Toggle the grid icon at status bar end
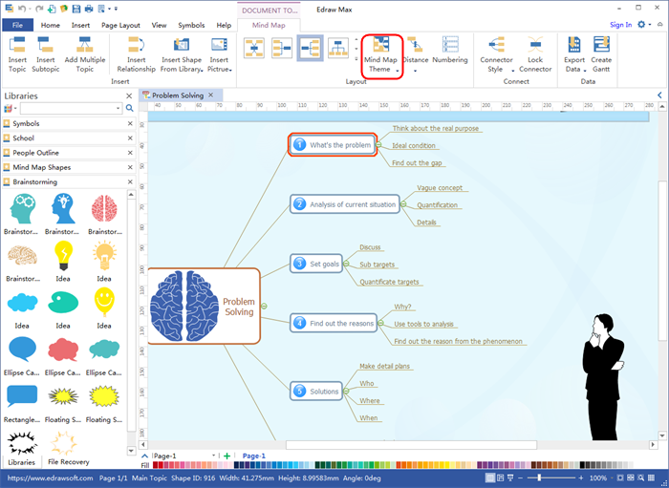The width and height of the screenshot is (669, 488). [x=651, y=478]
